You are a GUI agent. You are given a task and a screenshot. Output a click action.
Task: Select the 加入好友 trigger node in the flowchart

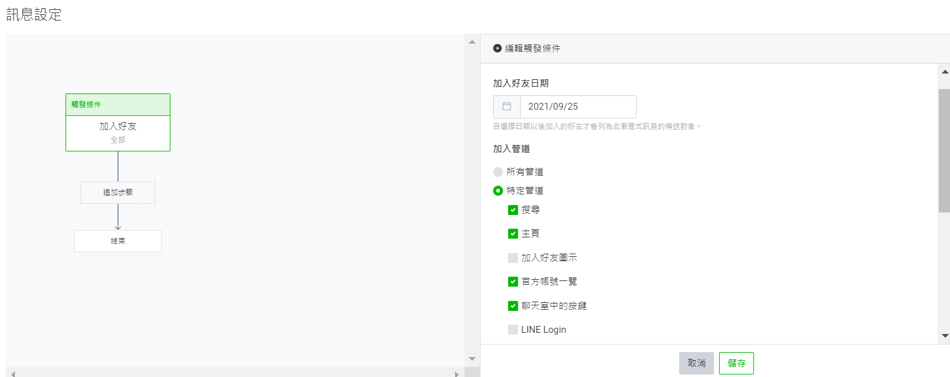point(118,126)
